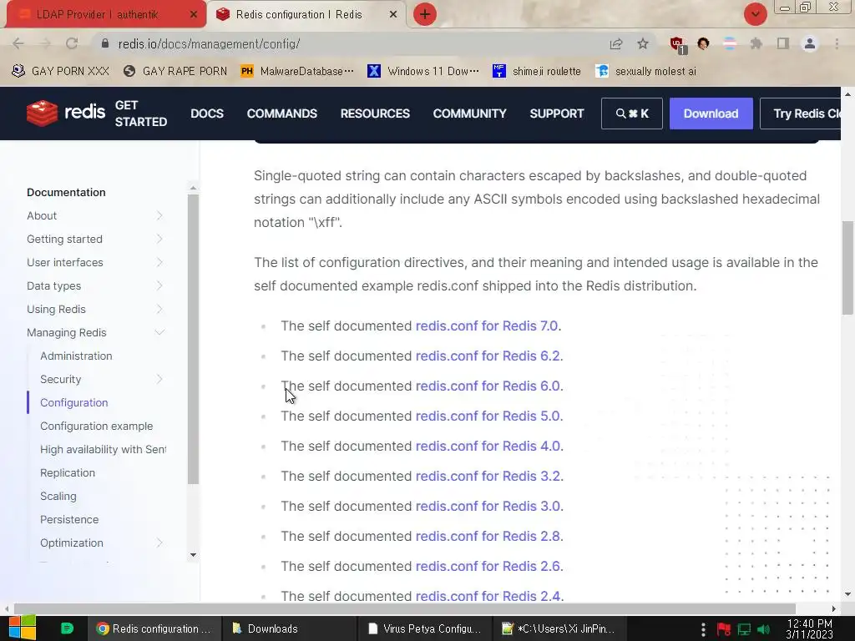The image size is (855, 641).
Task: Click the red flag tray icon
Action: (x=724, y=629)
